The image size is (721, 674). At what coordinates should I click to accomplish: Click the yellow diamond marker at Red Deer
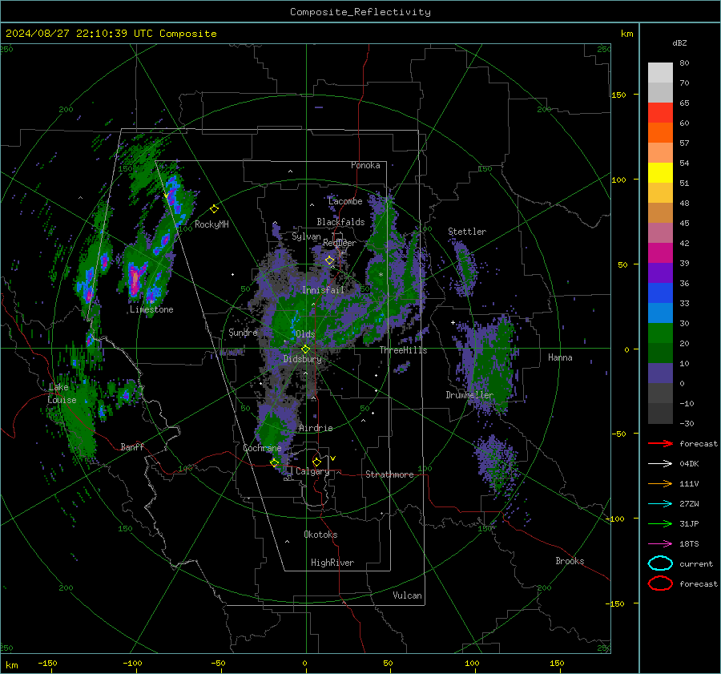point(329,260)
